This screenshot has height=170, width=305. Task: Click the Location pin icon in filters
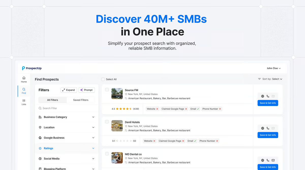point(40,127)
